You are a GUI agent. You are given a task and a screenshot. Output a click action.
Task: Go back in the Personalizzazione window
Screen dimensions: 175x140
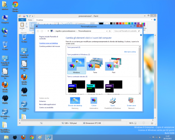tap(38, 31)
